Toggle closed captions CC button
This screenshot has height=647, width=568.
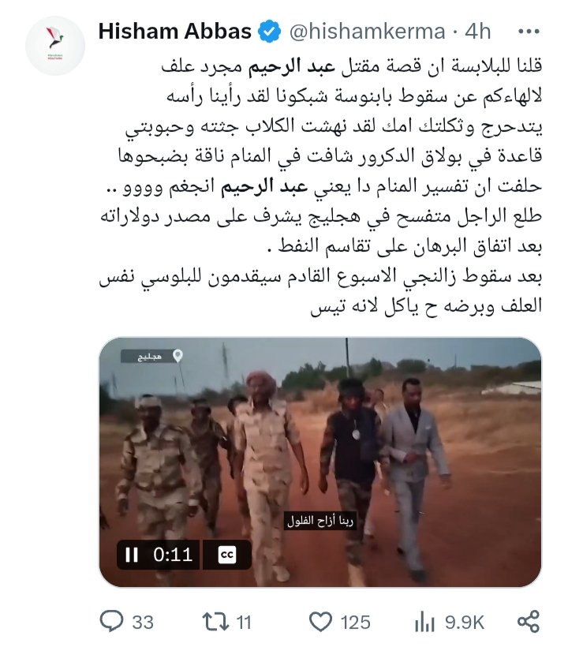(x=227, y=555)
